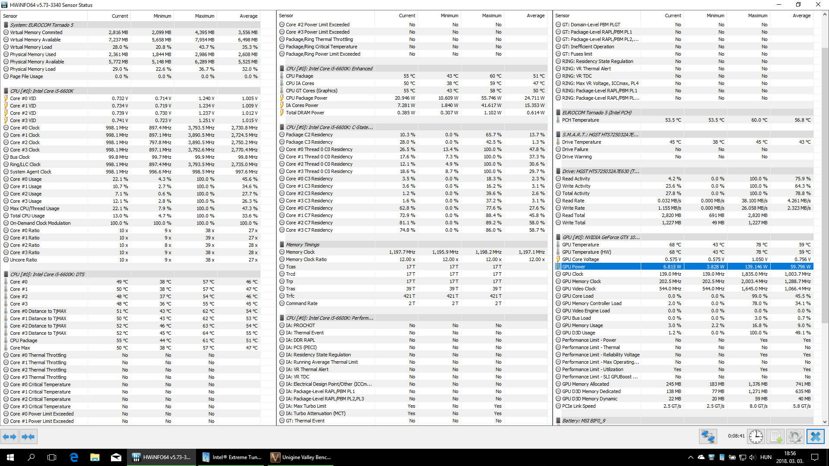Click the scrollbar up arrow in the right panel
This screenshot has height=466, width=829.
point(825,15)
